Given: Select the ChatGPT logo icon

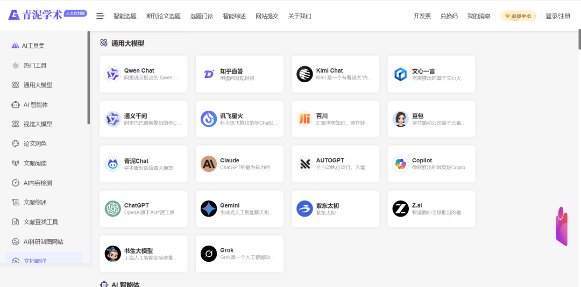Looking at the screenshot, I should (x=113, y=209).
